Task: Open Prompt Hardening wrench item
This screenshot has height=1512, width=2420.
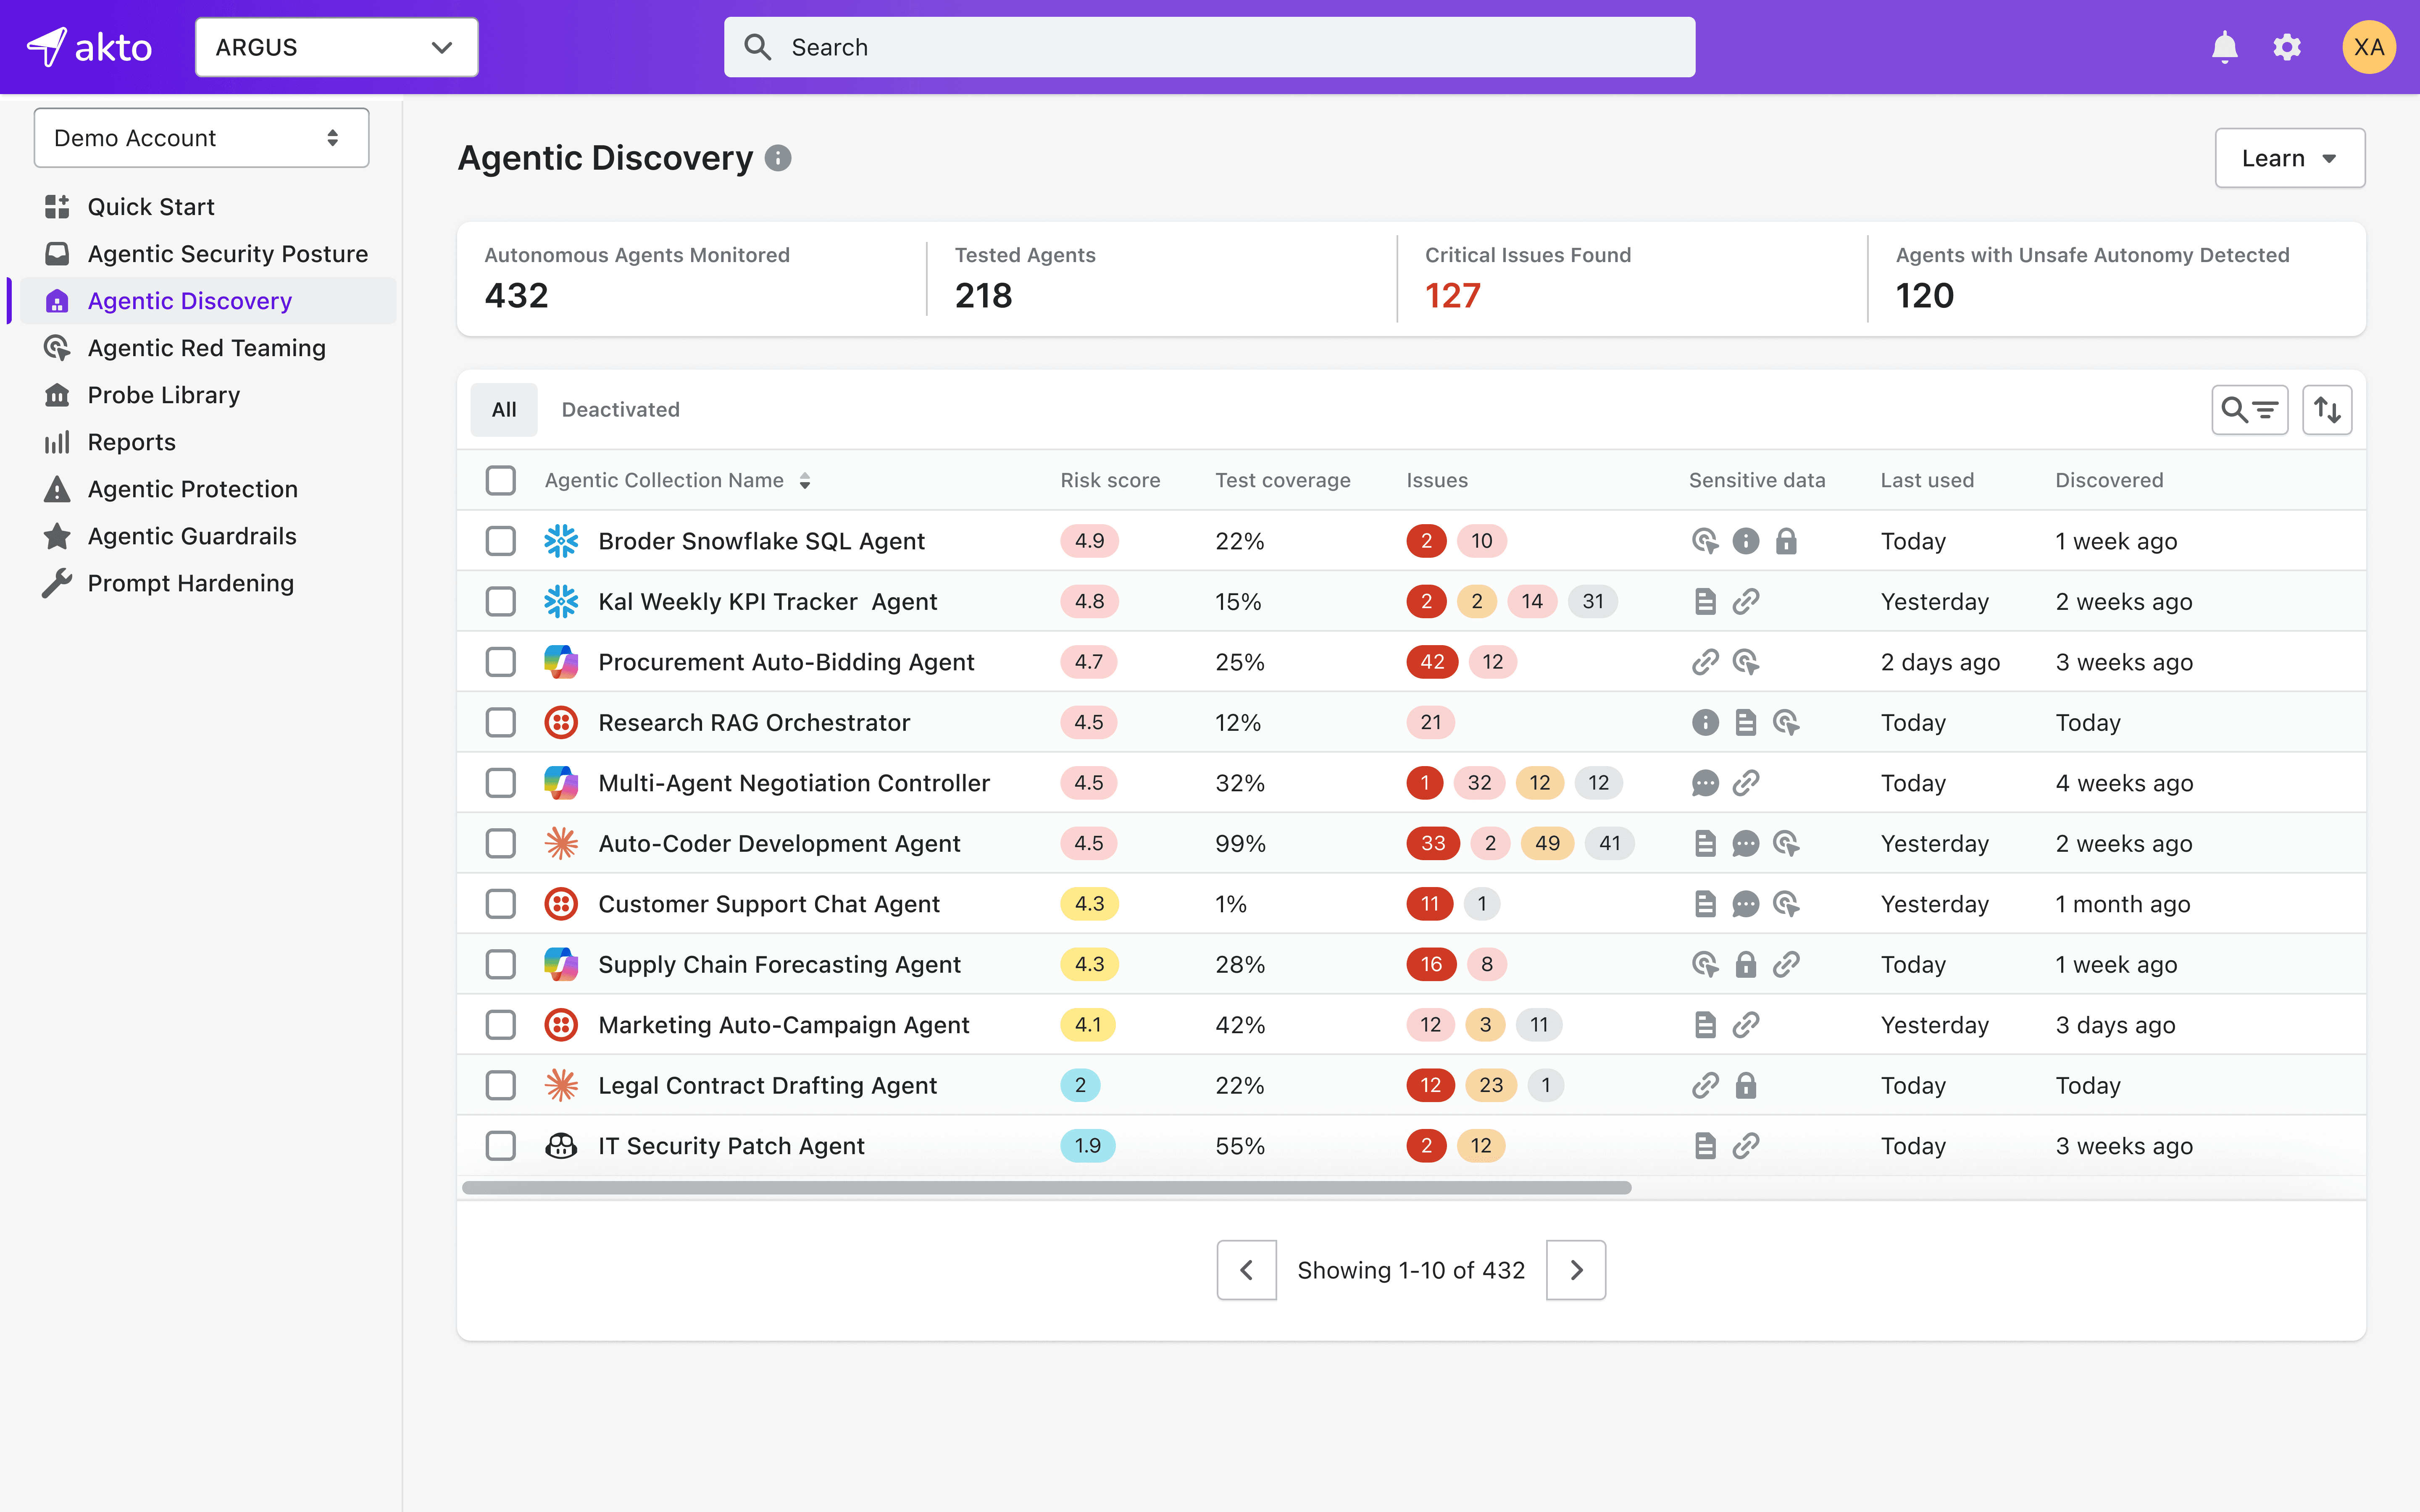Action: pos(190,583)
